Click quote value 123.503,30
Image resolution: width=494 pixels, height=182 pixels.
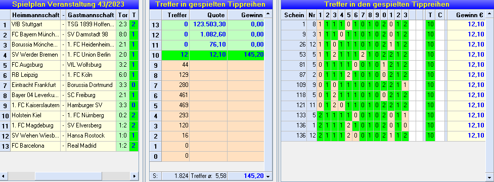208,25
